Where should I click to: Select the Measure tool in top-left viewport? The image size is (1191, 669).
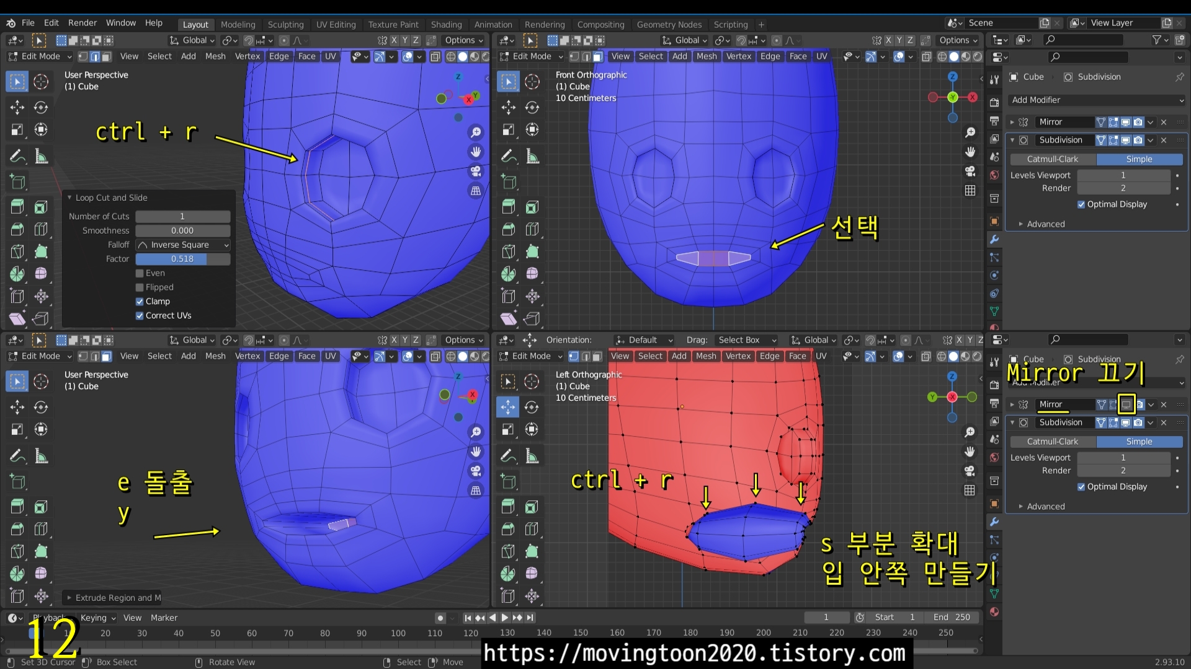coord(41,156)
